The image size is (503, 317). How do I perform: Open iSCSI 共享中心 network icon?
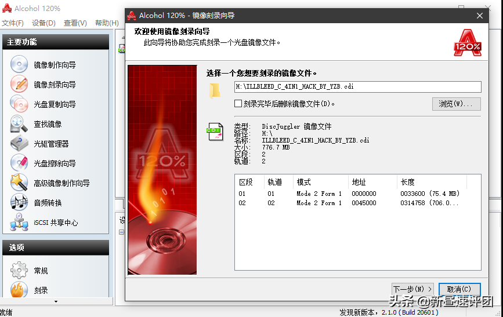click(19, 223)
